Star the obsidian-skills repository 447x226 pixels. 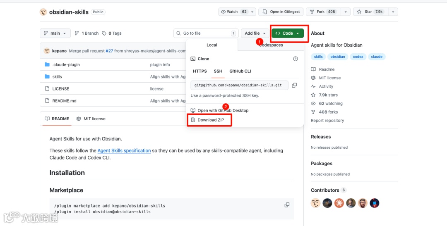[x=371, y=12]
